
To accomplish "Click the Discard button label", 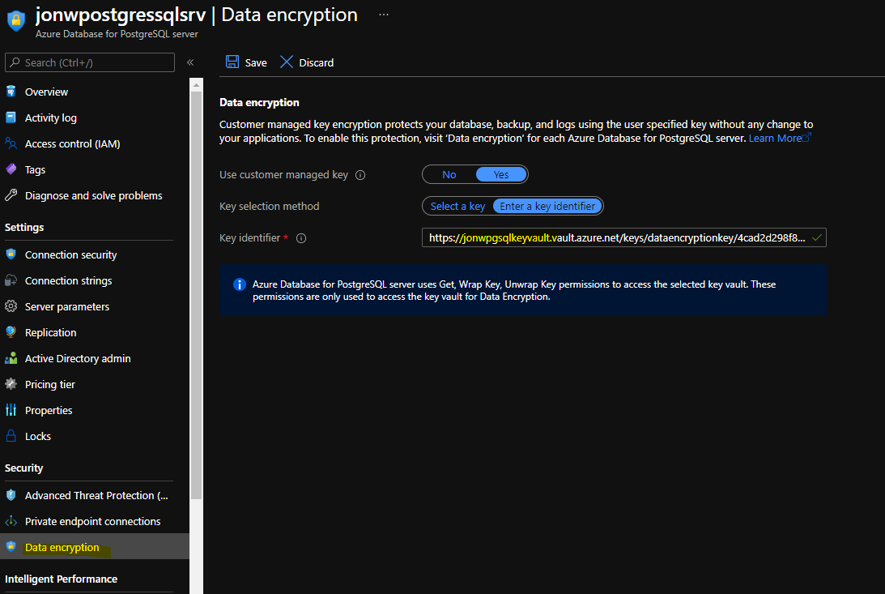I will (316, 62).
